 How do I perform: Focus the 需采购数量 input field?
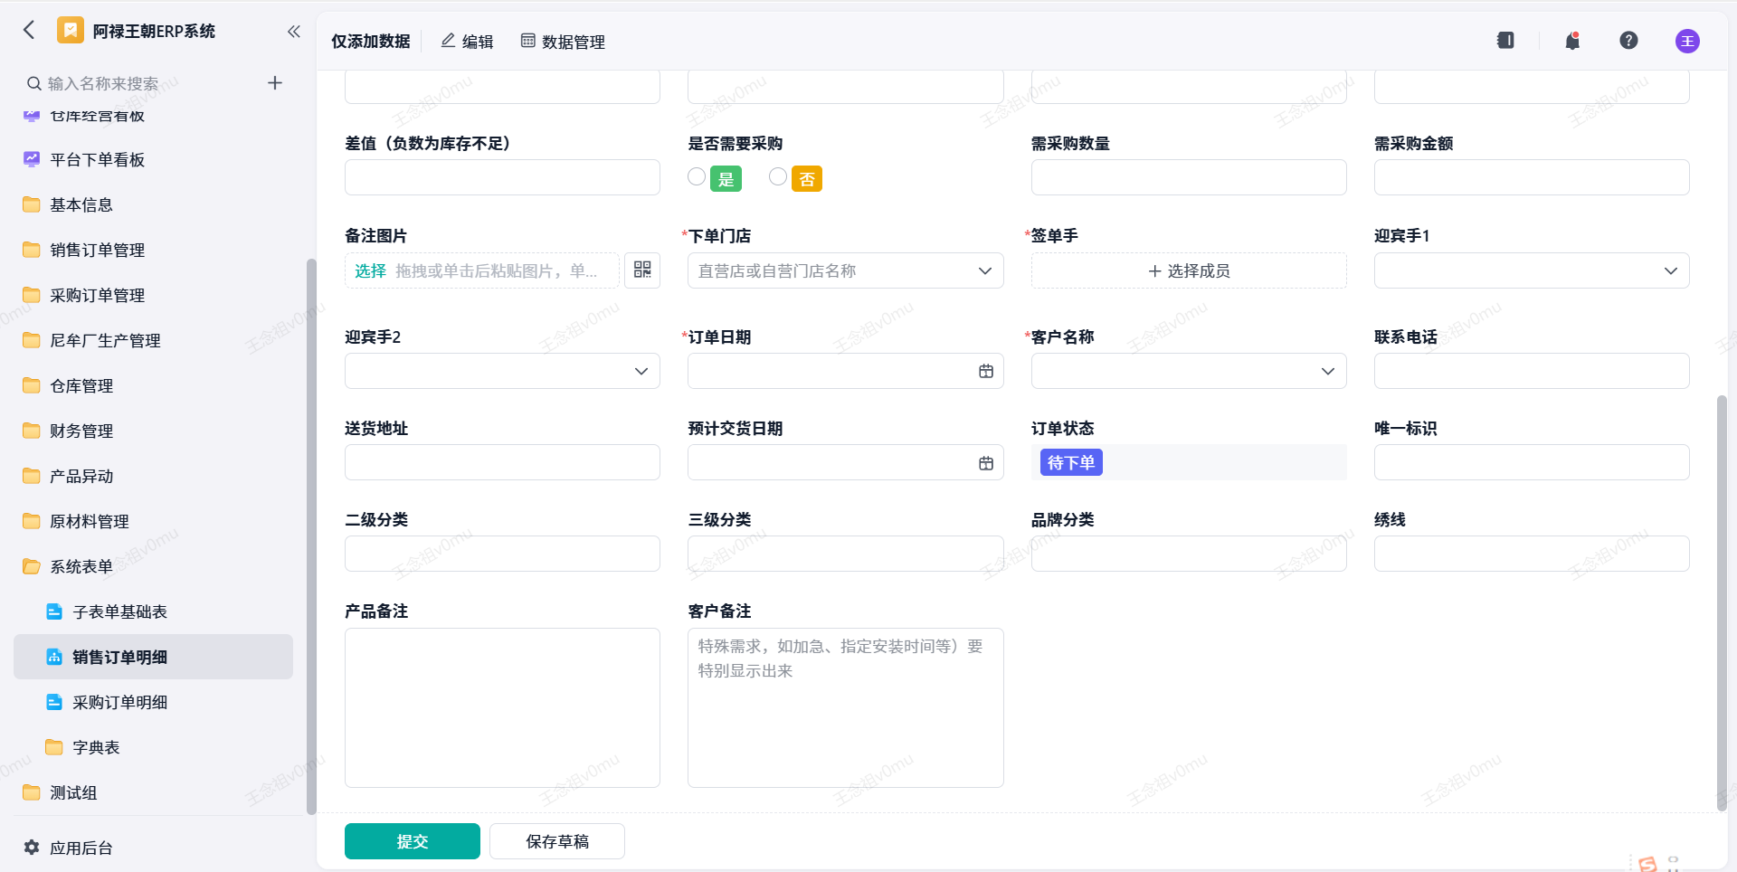point(1189,177)
